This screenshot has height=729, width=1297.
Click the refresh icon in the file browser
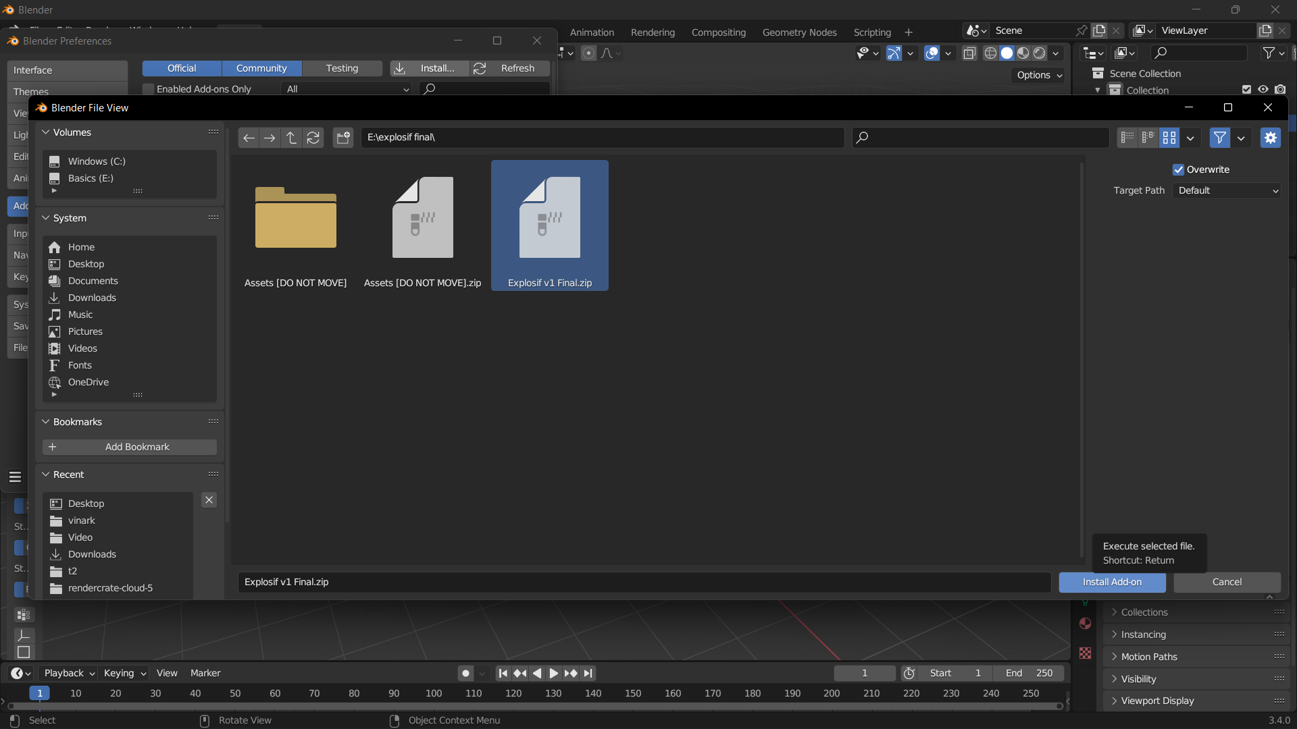pos(313,137)
